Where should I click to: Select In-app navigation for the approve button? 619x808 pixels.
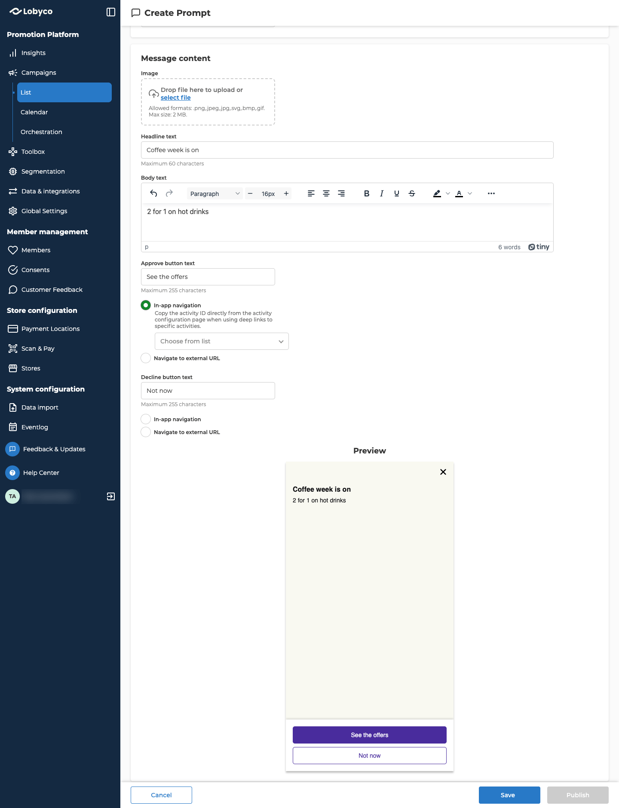click(146, 305)
